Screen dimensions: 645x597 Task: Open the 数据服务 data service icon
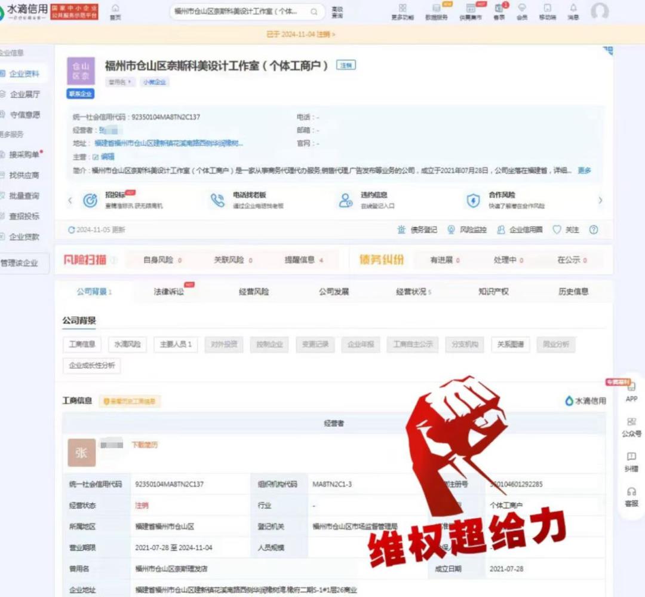point(434,11)
